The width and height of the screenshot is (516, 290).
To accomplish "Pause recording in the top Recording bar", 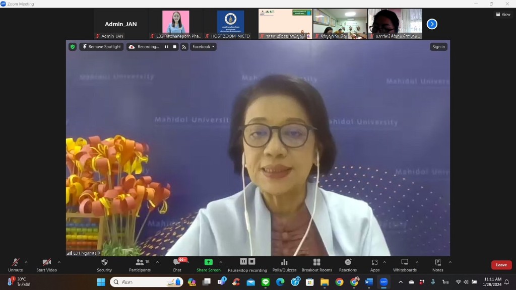I will click(x=166, y=47).
